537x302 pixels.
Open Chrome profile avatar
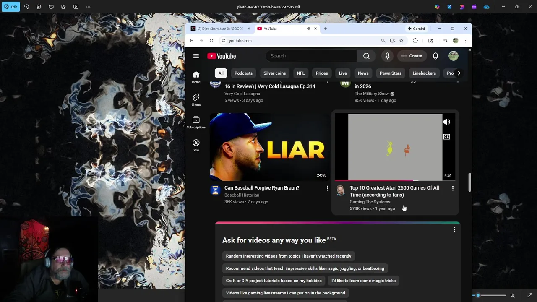click(x=456, y=41)
